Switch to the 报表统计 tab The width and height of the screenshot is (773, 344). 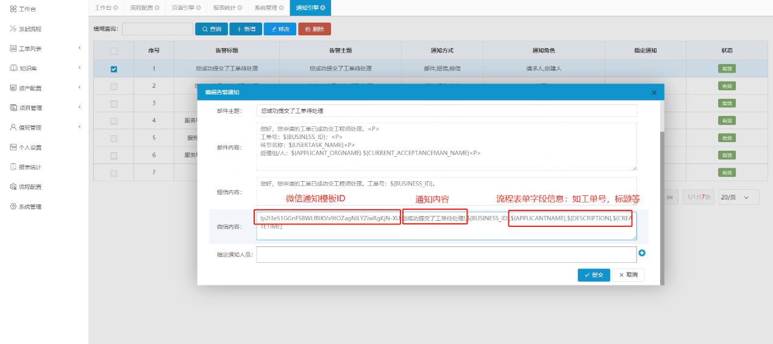click(x=226, y=7)
